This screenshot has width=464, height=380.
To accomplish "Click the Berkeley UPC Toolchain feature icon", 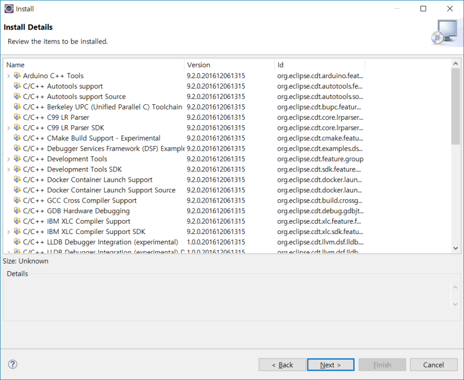I will (17, 107).
